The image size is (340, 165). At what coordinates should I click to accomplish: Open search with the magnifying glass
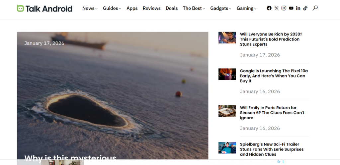point(315,8)
